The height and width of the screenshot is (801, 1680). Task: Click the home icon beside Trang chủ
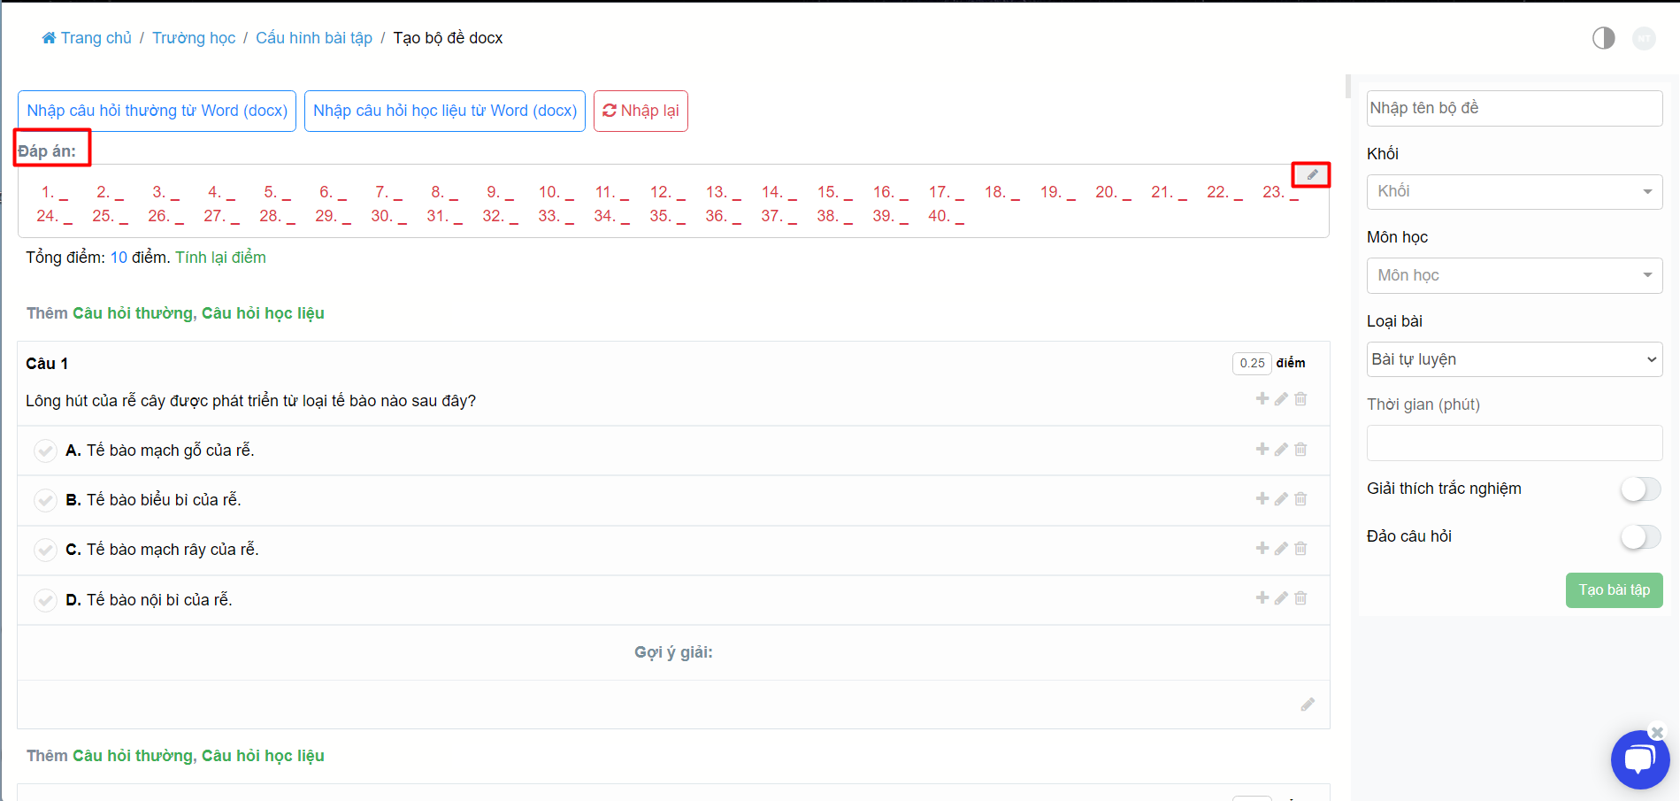click(x=49, y=38)
